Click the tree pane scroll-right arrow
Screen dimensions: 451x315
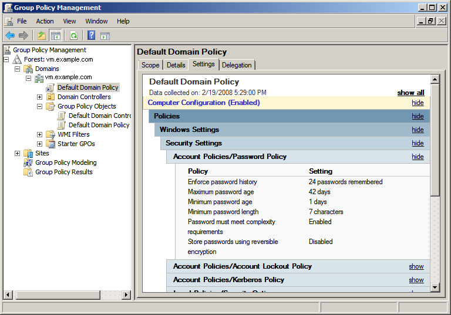click(x=126, y=294)
